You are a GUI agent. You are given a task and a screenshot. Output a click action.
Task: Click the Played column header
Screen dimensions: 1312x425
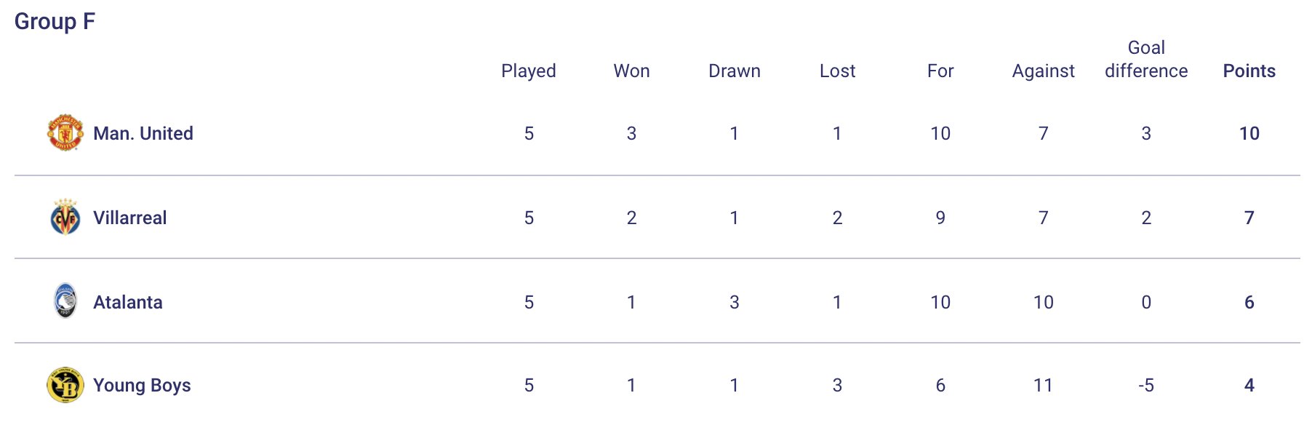[x=529, y=71]
